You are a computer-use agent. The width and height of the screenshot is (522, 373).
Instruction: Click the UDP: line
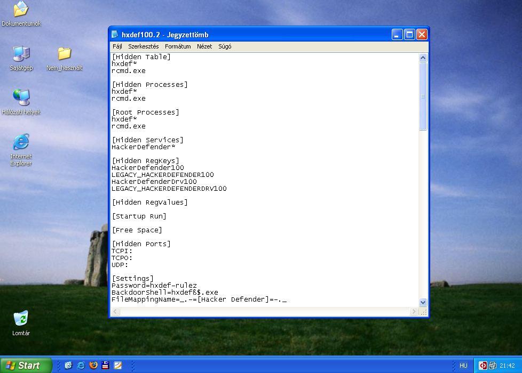pyautogui.click(x=120, y=265)
